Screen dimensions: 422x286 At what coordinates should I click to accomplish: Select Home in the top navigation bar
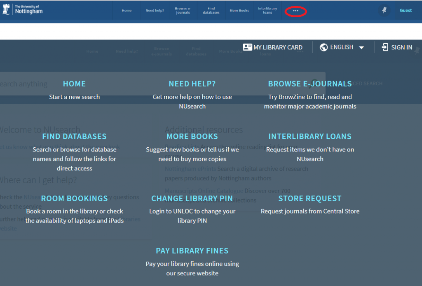pos(127,11)
